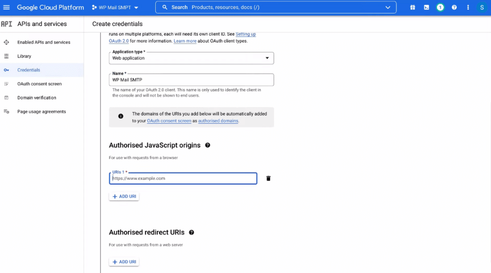Click the Application type dropdown arrow
The height and width of the screenshot is (273, 491).
[x=267, y=58]
